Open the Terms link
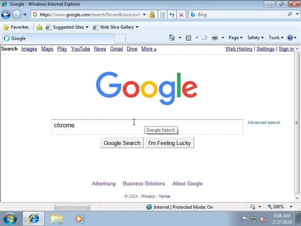Screen dimensions: 301x226 coord(164,196)
